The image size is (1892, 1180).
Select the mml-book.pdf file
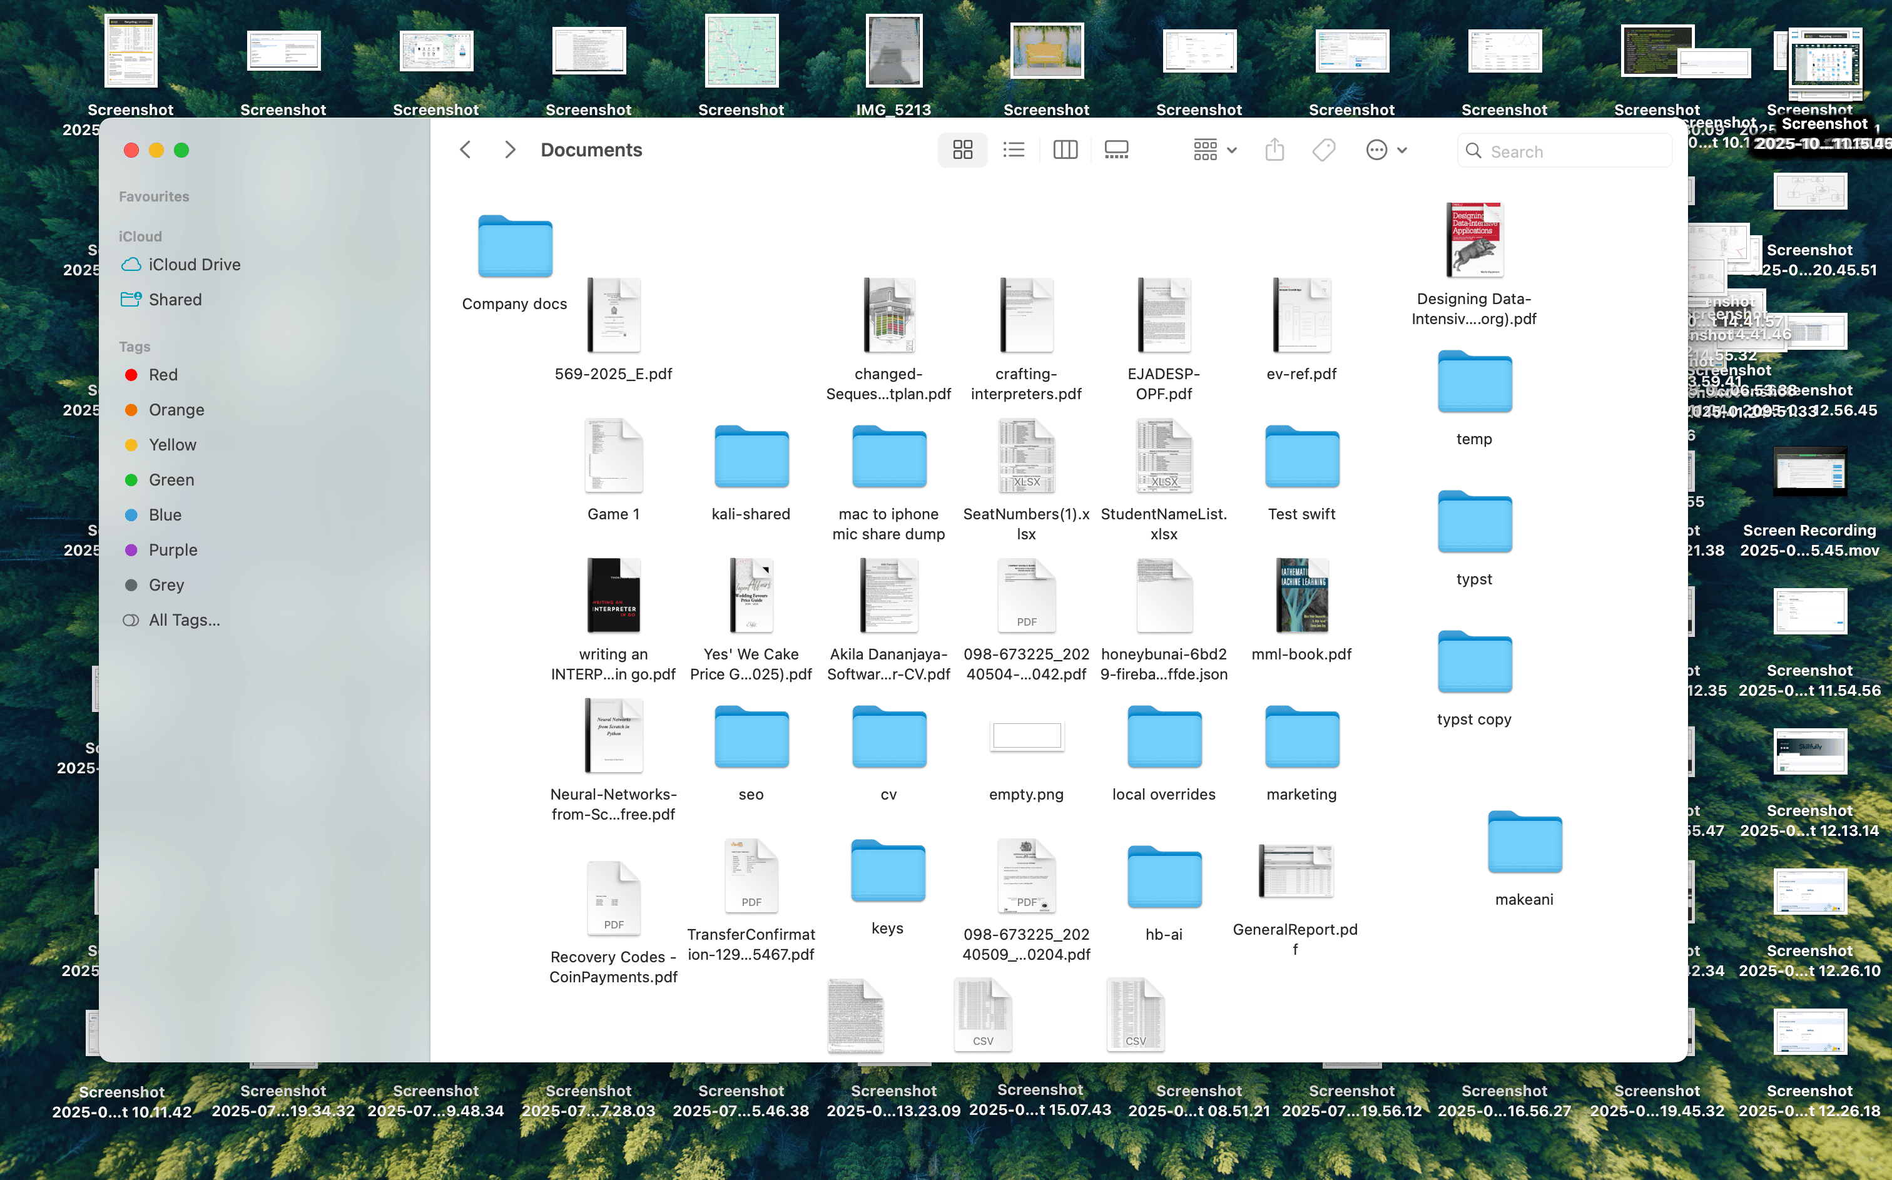1301,596
